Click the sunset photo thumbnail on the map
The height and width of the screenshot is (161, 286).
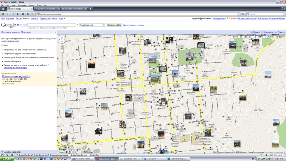91,64
